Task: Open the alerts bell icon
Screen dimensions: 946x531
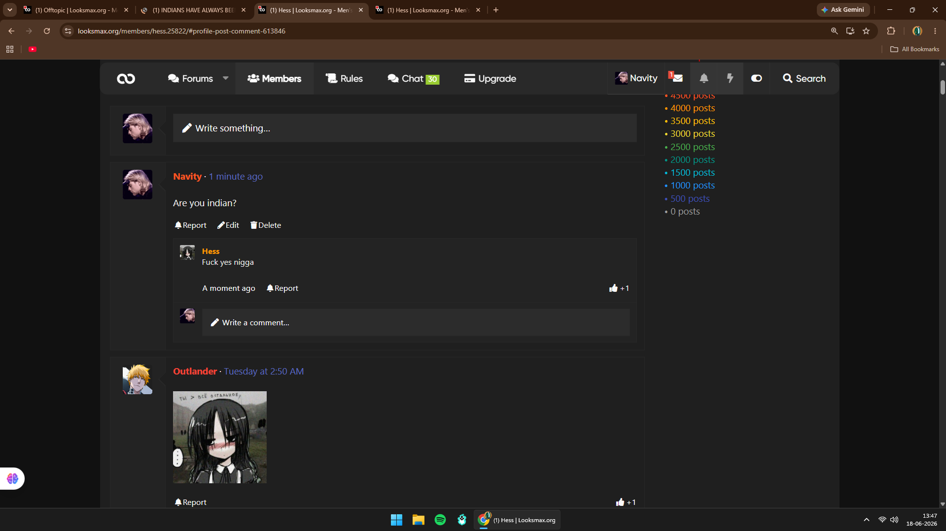Action: click(704, 78)
